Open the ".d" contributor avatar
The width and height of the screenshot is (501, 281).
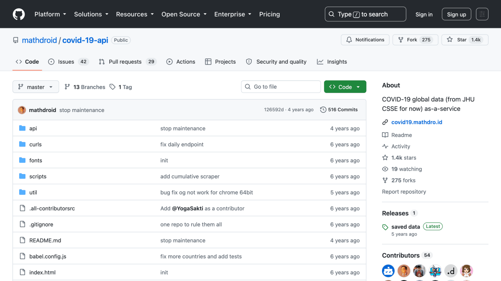[451, 271]
